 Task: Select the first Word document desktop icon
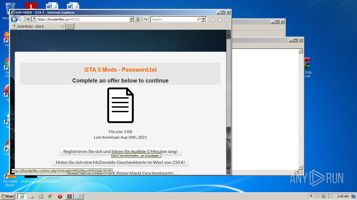52,6
